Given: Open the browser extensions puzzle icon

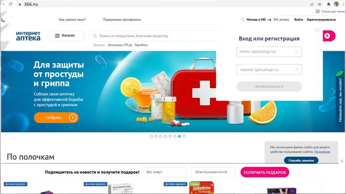Looking at the screenshot, I should click(329, 4).
